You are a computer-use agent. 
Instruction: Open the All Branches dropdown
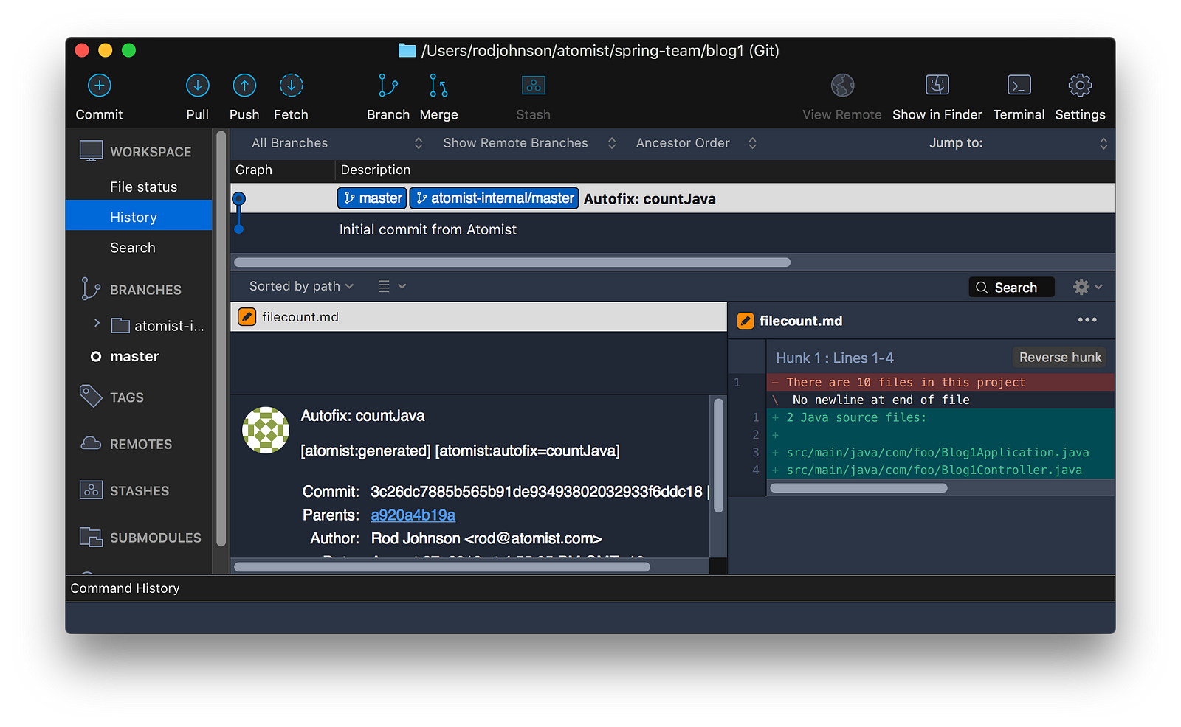337,143
